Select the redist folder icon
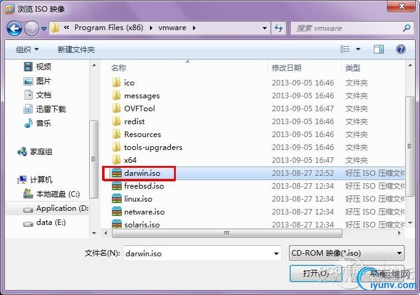This screenshot has height=295, width=420. 116,121
